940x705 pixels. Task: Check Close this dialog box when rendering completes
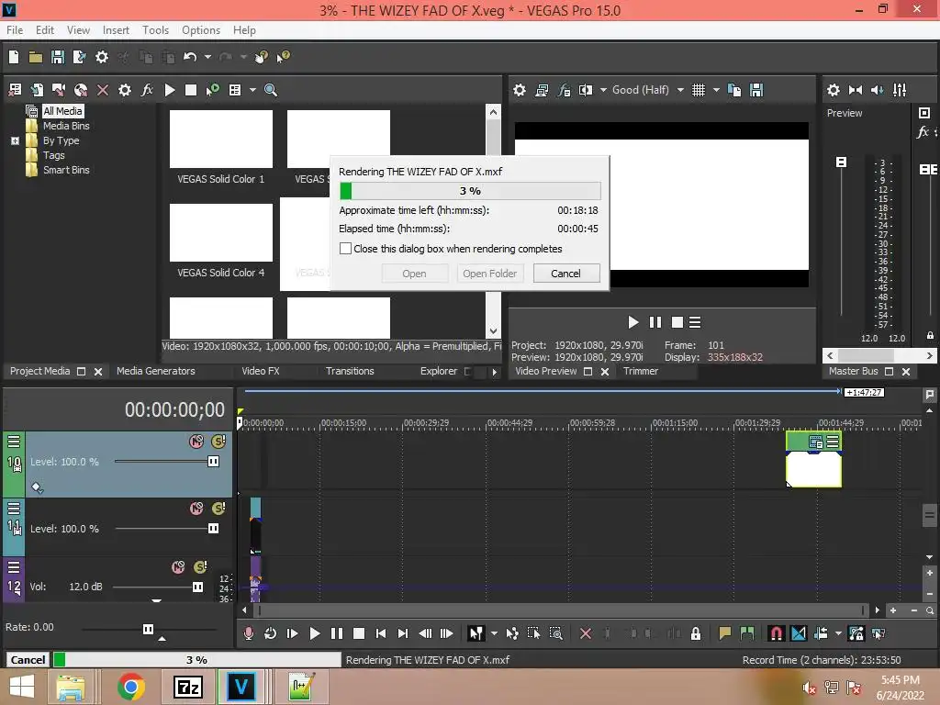tap(345, 248)
